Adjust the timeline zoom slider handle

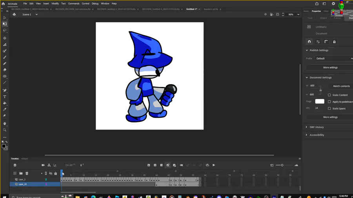(x=282, y=165)
